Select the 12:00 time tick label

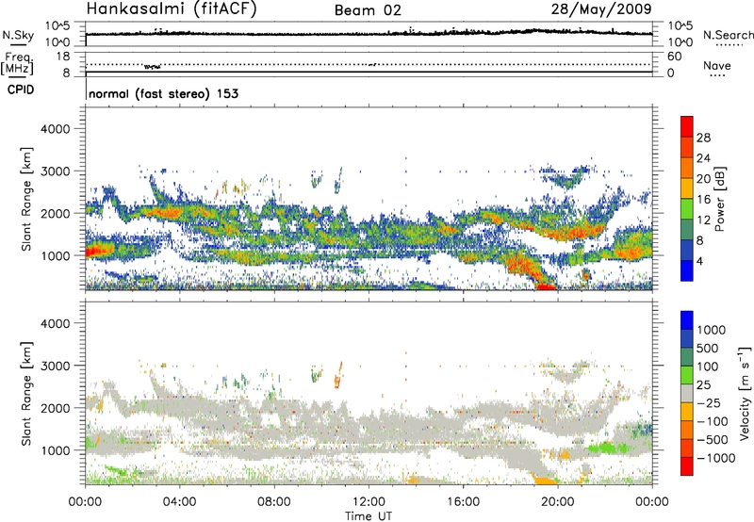pyautogui.click(x=369, y=502)
